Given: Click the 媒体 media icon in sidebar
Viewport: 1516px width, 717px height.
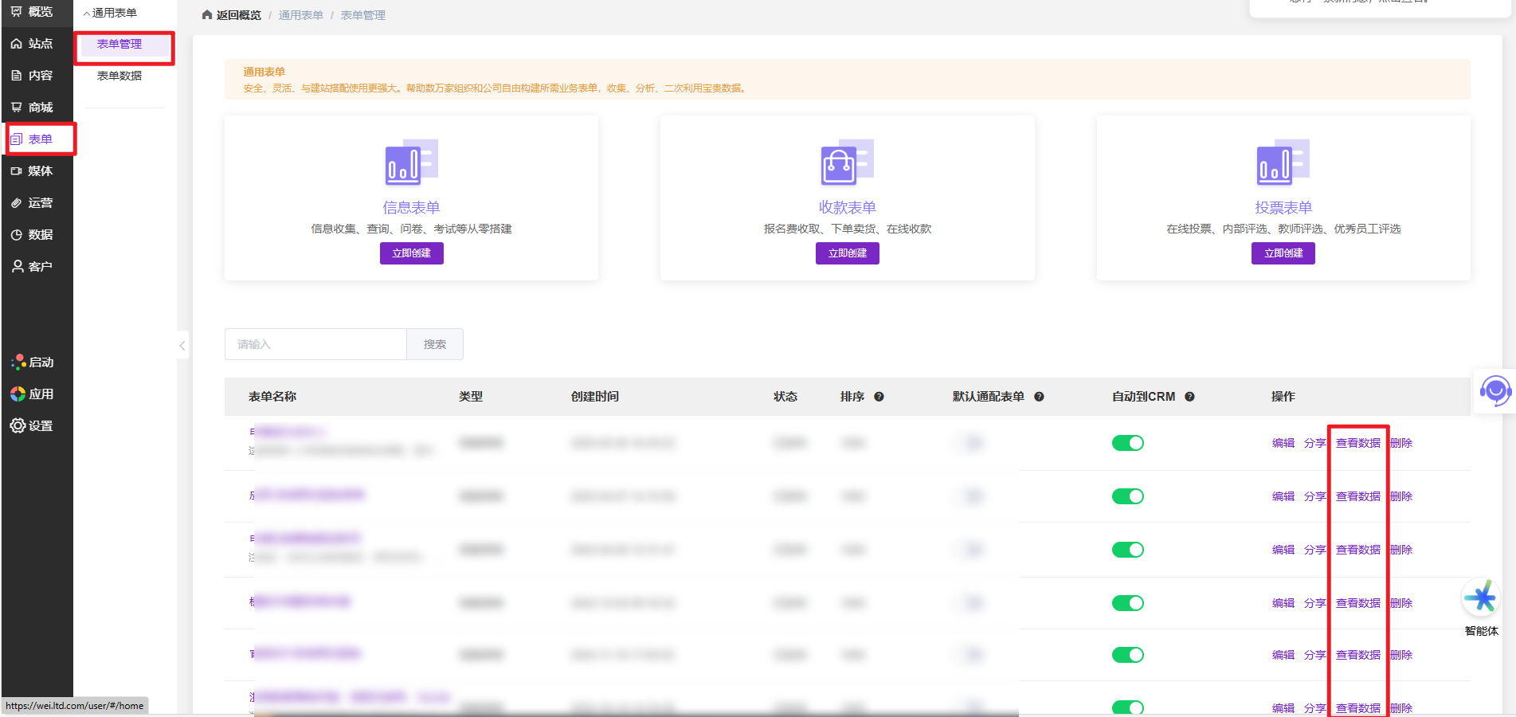Looking at the screenshot, I should pos(17,171).
